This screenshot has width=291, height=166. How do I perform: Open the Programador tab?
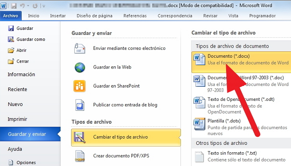coord(262,16)
